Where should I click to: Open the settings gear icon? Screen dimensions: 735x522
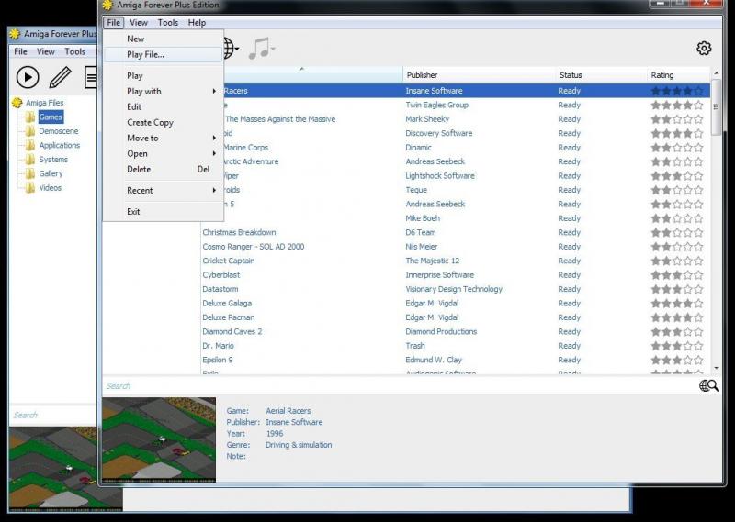pyautogui.click(x=704, y=49)
